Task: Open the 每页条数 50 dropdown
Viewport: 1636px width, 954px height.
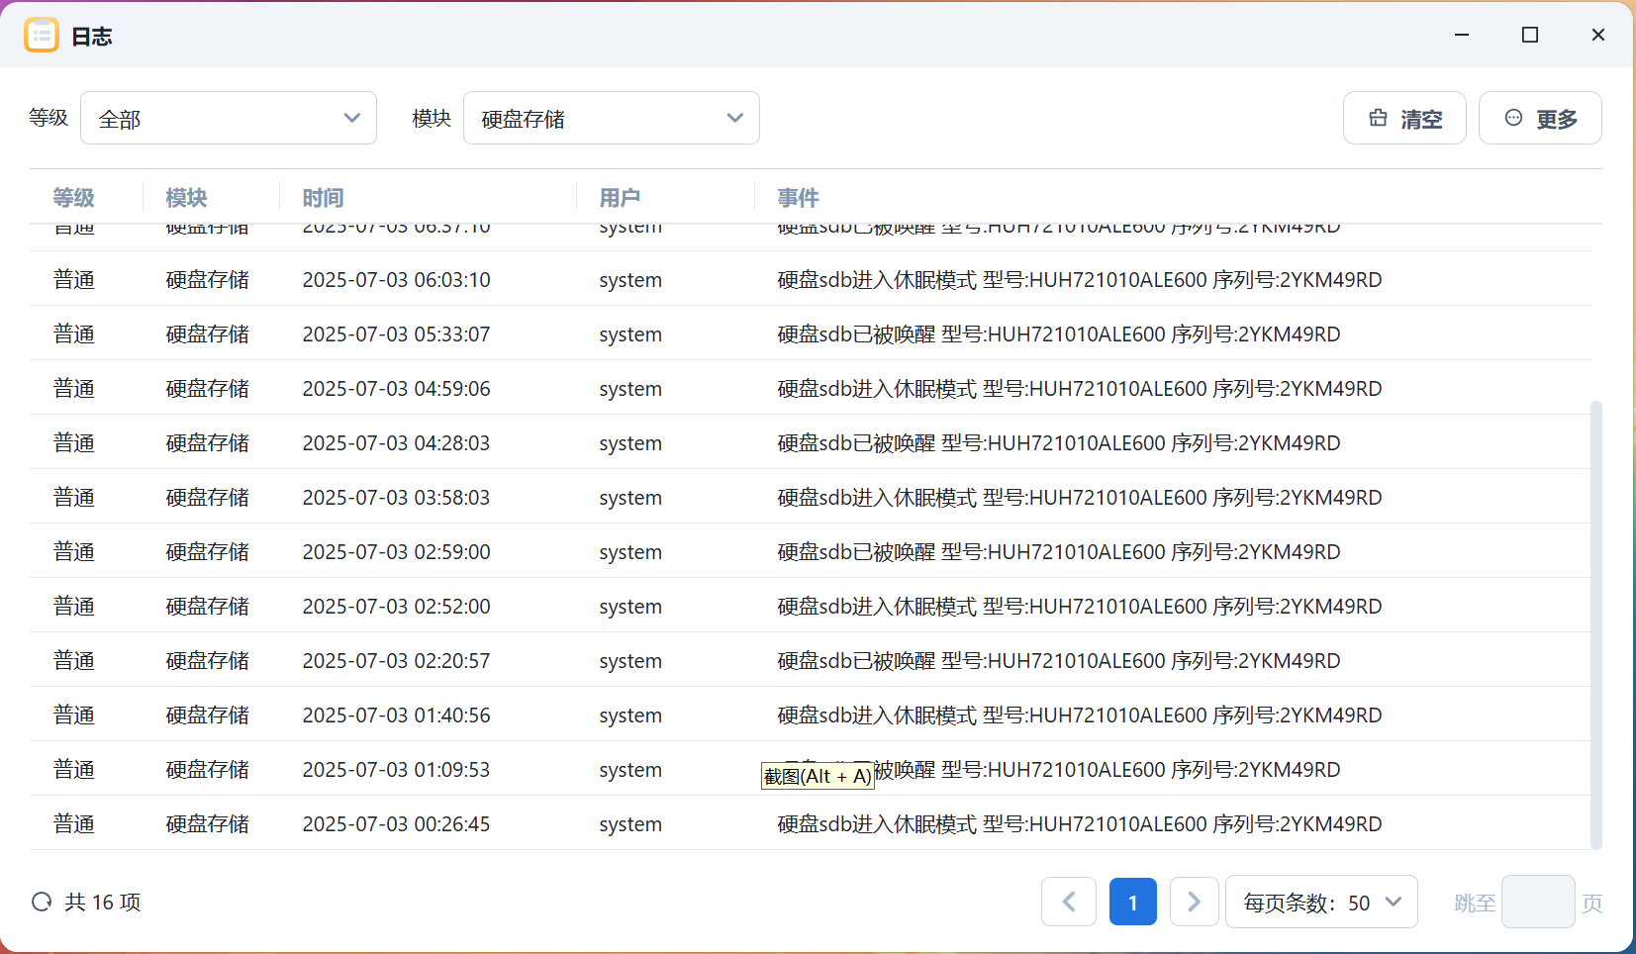Action: tap(1321, 902)
